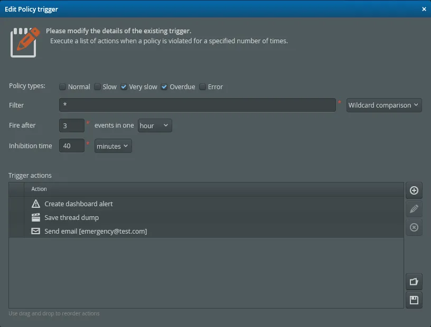Select the pencil icon to edit an action
Image resolution: width=431 pixels, height=327 pixels.
point(414,209)
